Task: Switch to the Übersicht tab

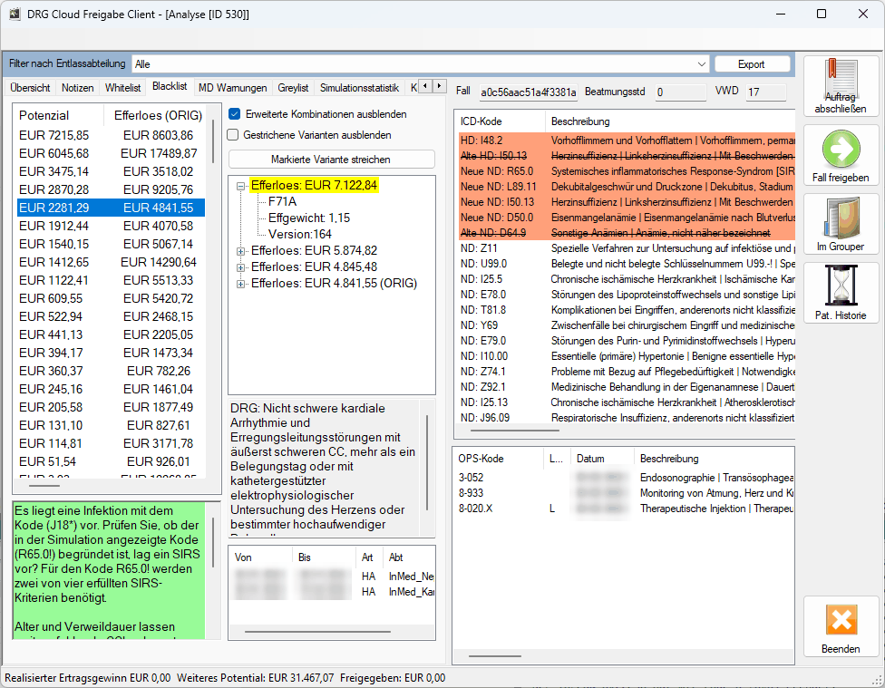Action: click(31, 88)
